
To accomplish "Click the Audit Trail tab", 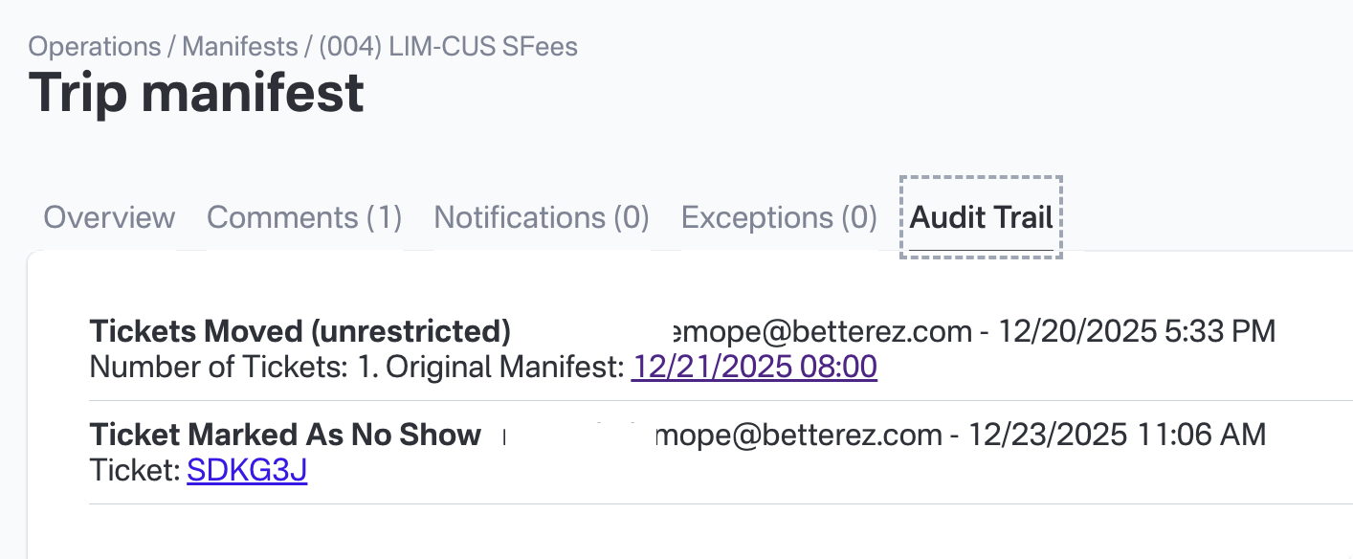I will [x=981, y=217].
